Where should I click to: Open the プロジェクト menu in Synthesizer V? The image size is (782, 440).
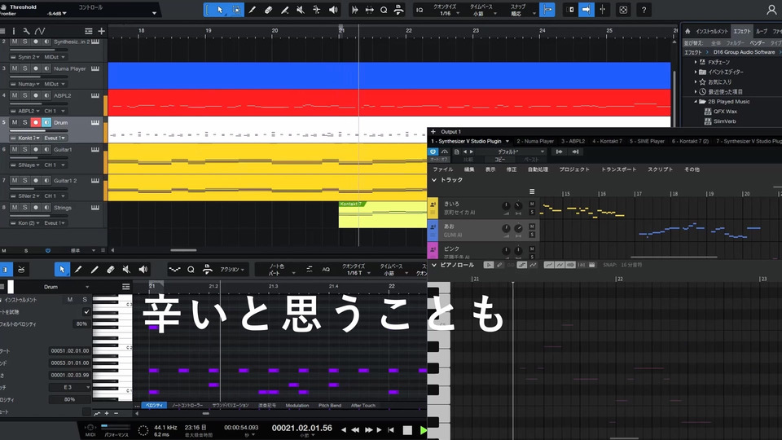pyautogui.click(x=574, y=169)
